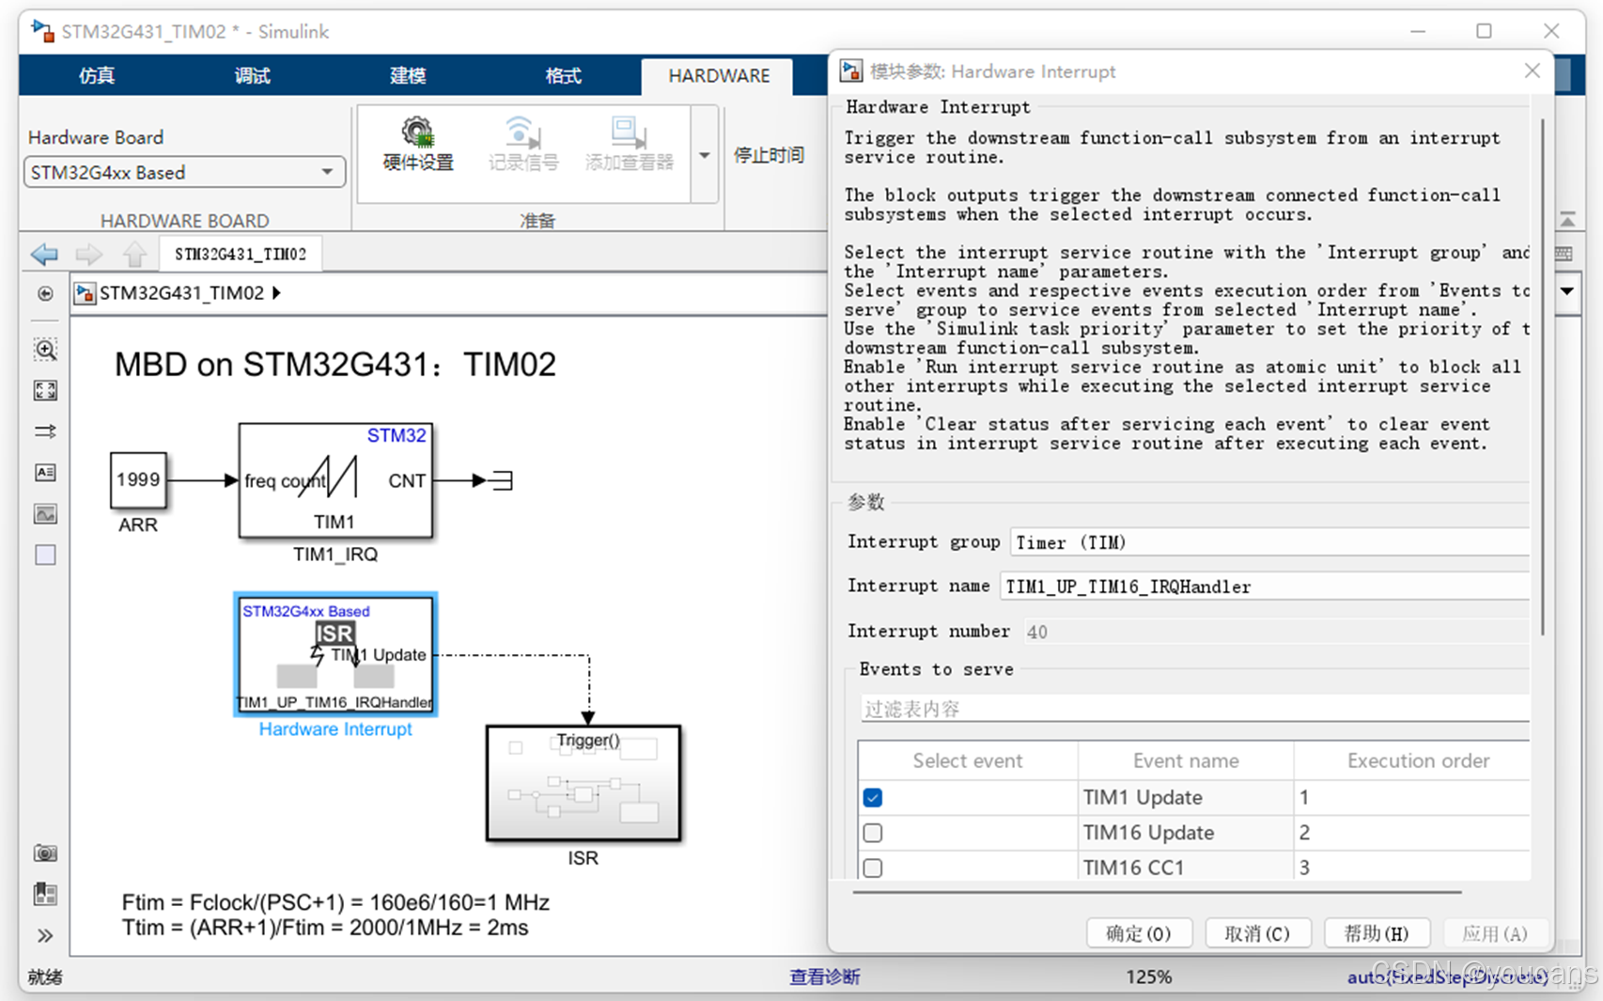Open hardware settings gear icon

418,133
